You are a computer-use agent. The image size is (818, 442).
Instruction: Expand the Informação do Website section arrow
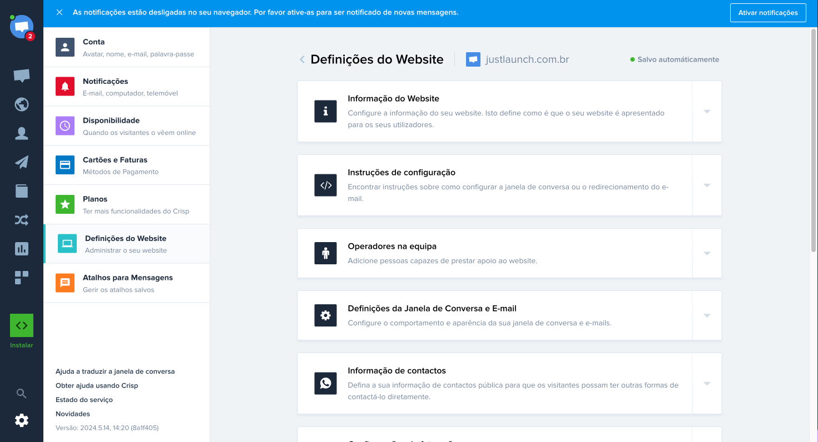click(707, 112)
